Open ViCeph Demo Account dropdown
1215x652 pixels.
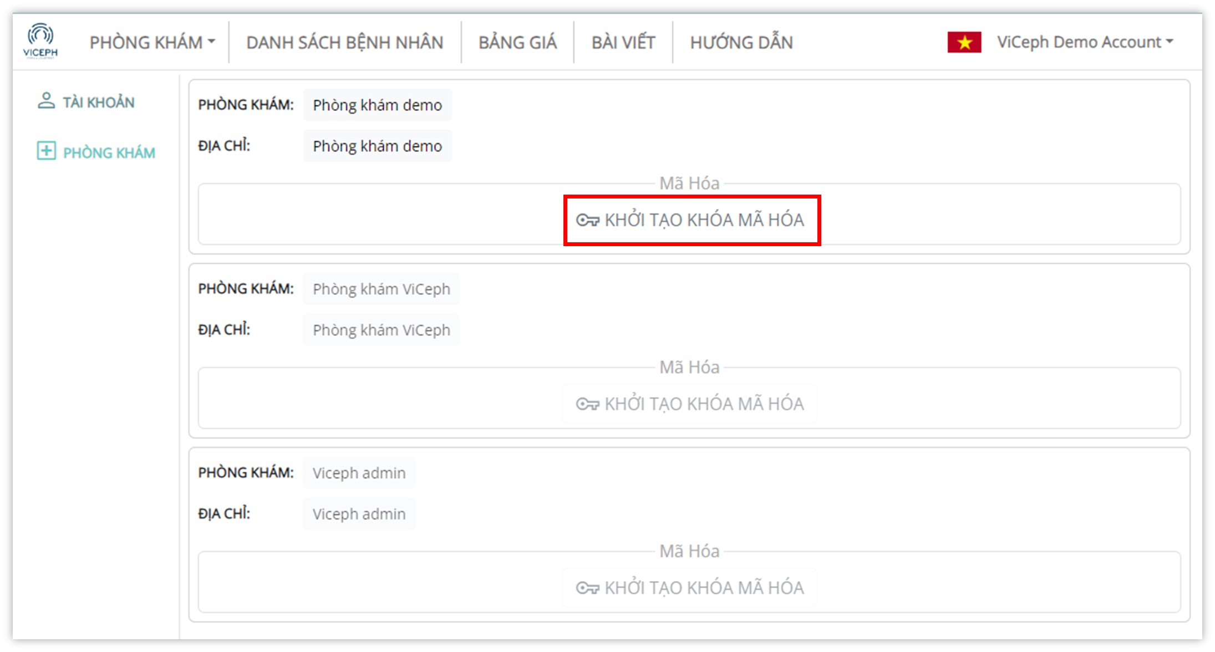(1085, 42)
